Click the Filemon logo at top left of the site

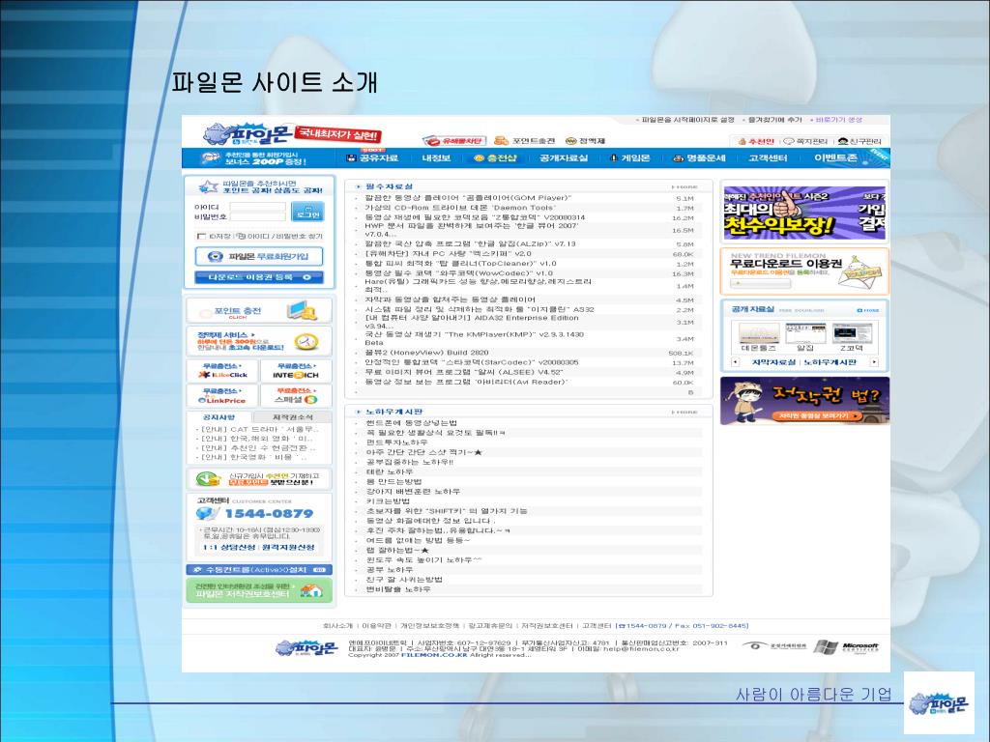(x=247, y=134)
